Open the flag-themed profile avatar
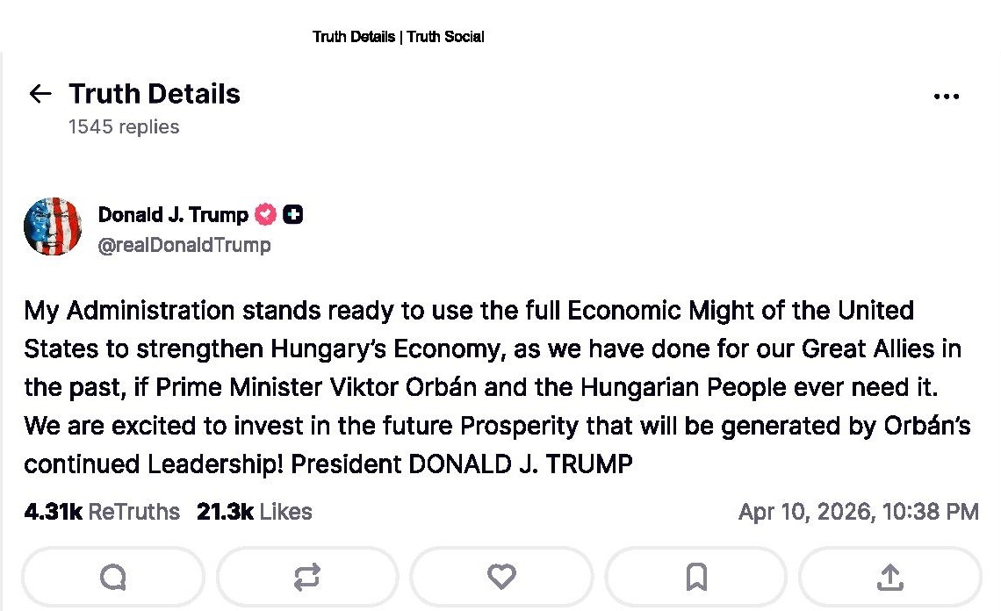The height and width of the screenshot is (611, 1001). click(x=53, y=226)
